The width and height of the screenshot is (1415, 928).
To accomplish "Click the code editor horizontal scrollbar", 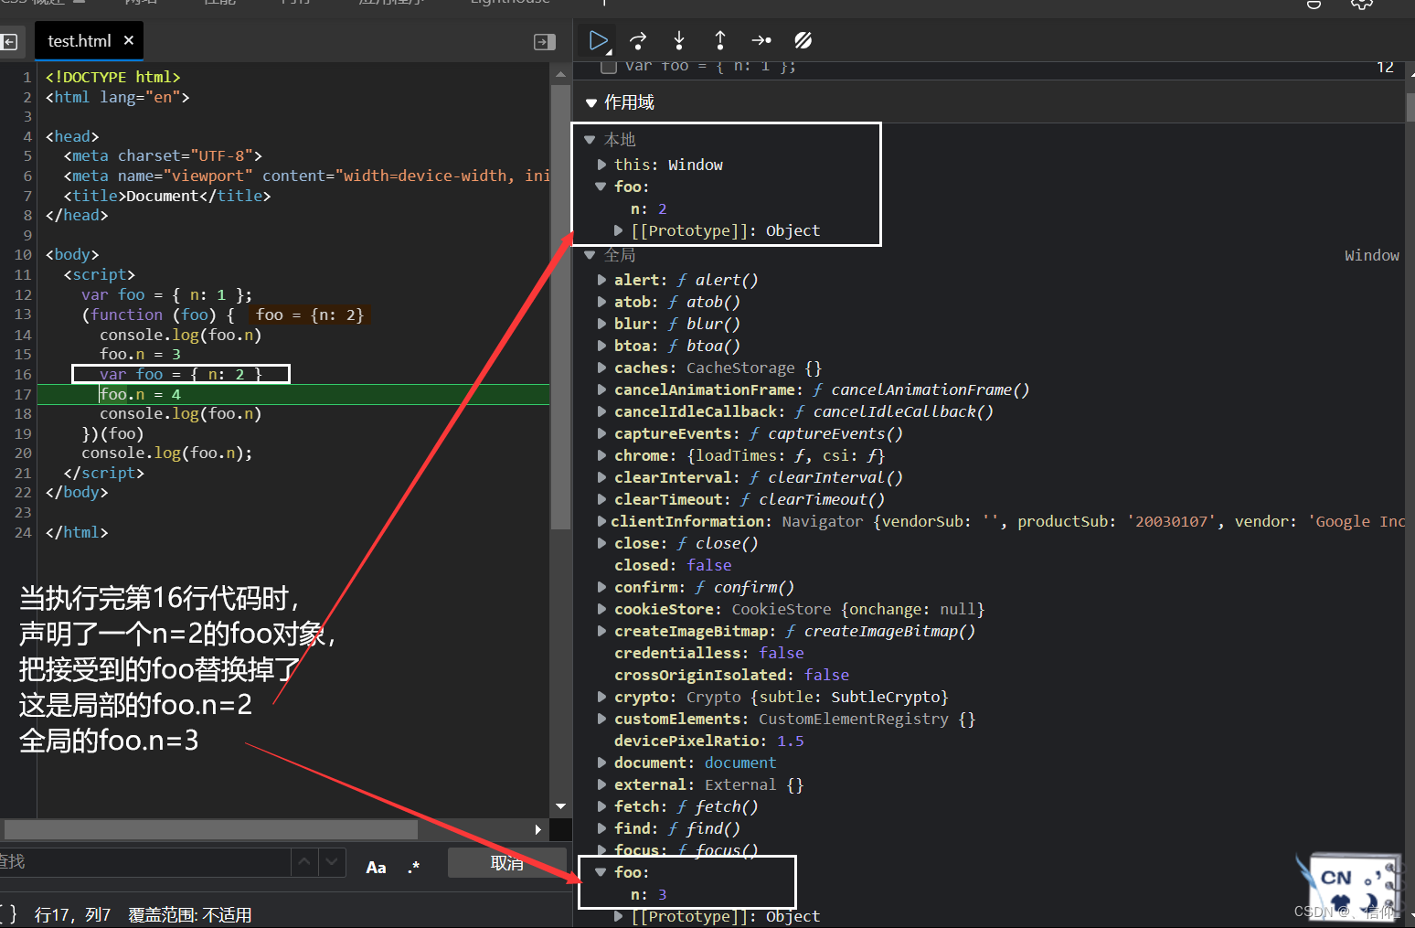I will (x=210, y=829).
